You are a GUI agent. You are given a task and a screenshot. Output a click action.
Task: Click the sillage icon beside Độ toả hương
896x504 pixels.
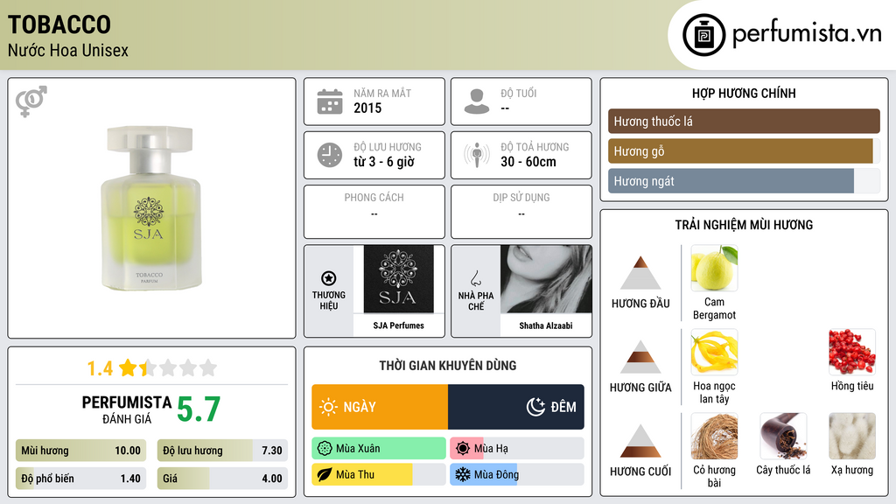[477, 155]
